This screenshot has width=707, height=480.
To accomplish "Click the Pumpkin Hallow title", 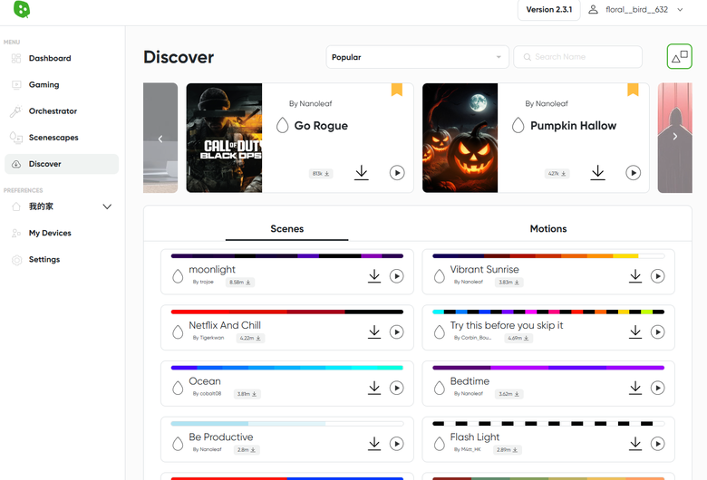I will 573,126.
